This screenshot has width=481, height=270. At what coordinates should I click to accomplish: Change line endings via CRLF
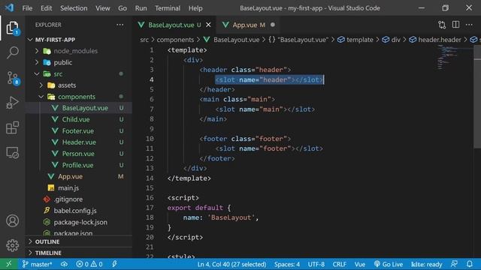[x=339, y=264]
